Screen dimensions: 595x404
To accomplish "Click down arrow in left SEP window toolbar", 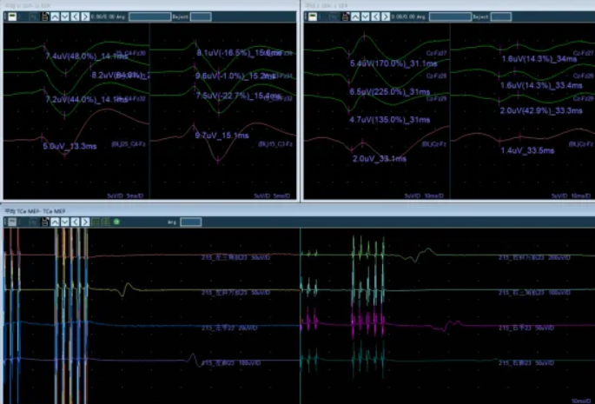I will (x=65, y=17).
